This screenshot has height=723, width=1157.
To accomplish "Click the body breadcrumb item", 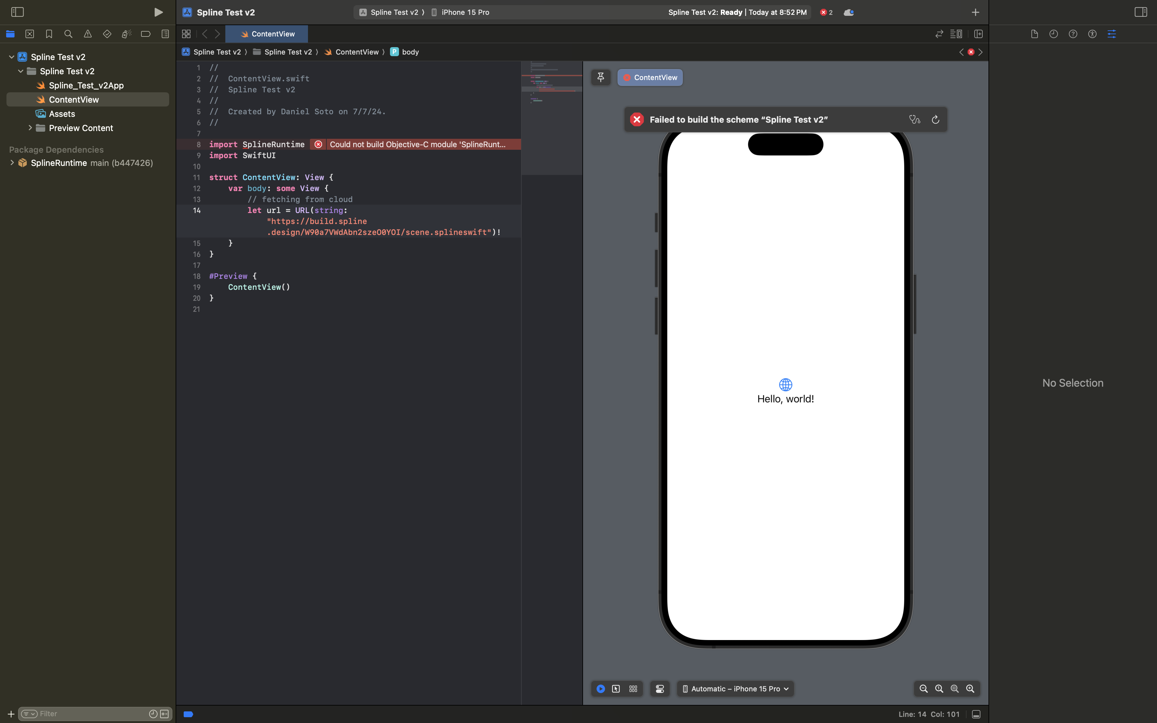I will 410,52.
